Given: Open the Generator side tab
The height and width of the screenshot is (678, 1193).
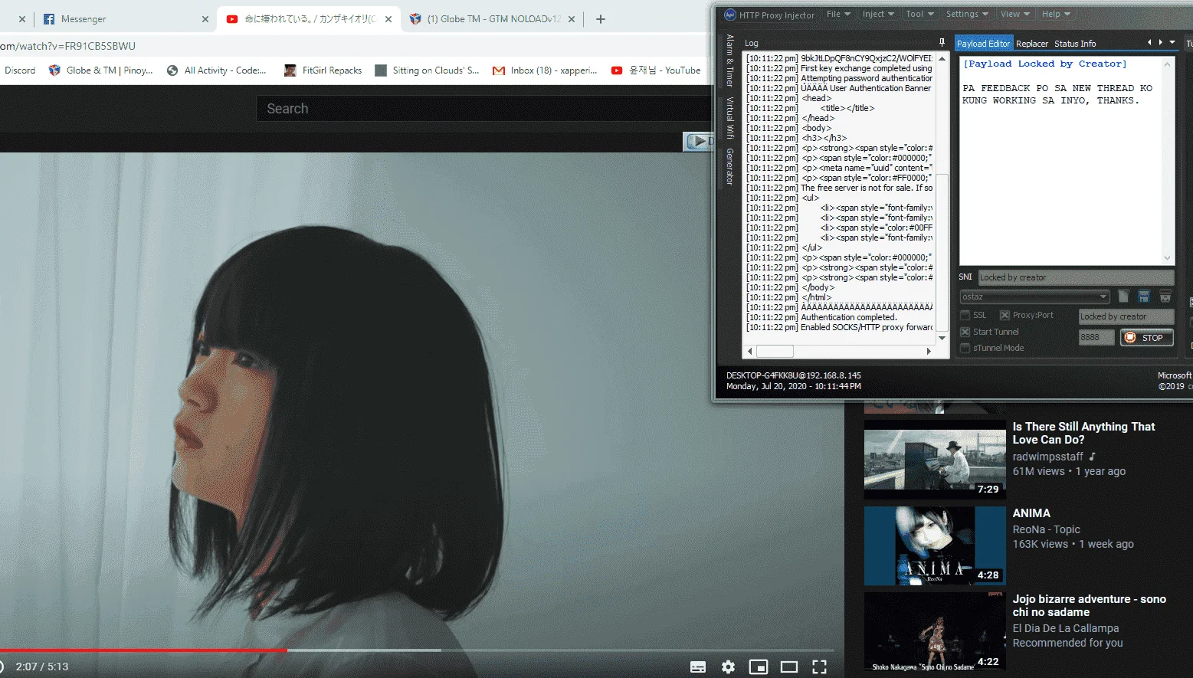Looking at the screenshot, I should tap(730, 166).
